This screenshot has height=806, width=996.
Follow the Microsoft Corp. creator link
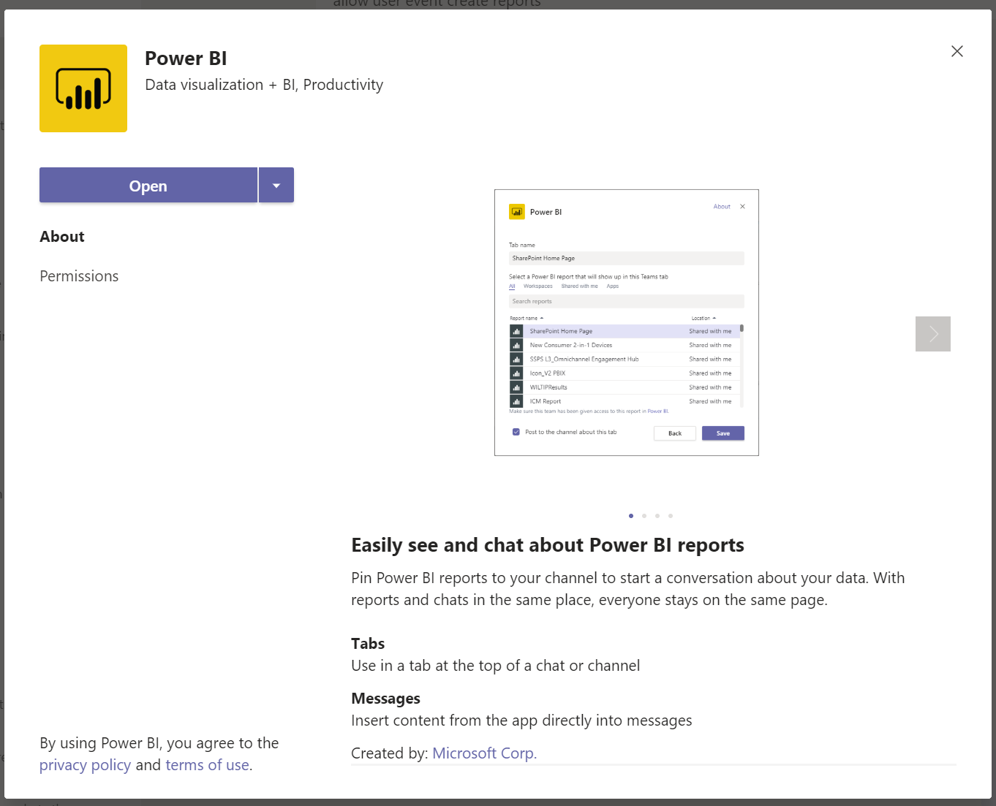pos(485,753)
